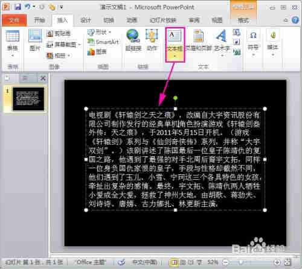Switch to the 动画 Animations tab
Image resolution: width=302 pixels, height=269 pixels.
click(x=132, y=21)
